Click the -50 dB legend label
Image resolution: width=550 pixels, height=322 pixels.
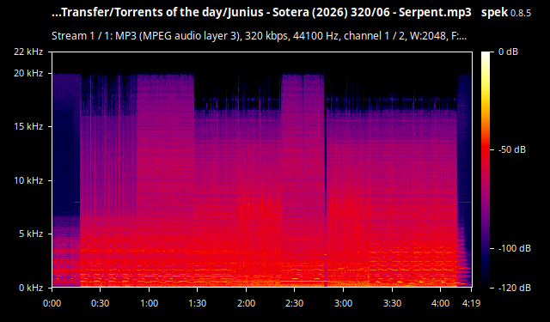pyautogui.click(x=512, y=149)
